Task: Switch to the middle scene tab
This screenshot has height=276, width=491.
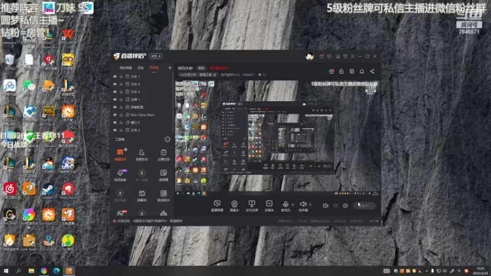Action: (141, 68)
